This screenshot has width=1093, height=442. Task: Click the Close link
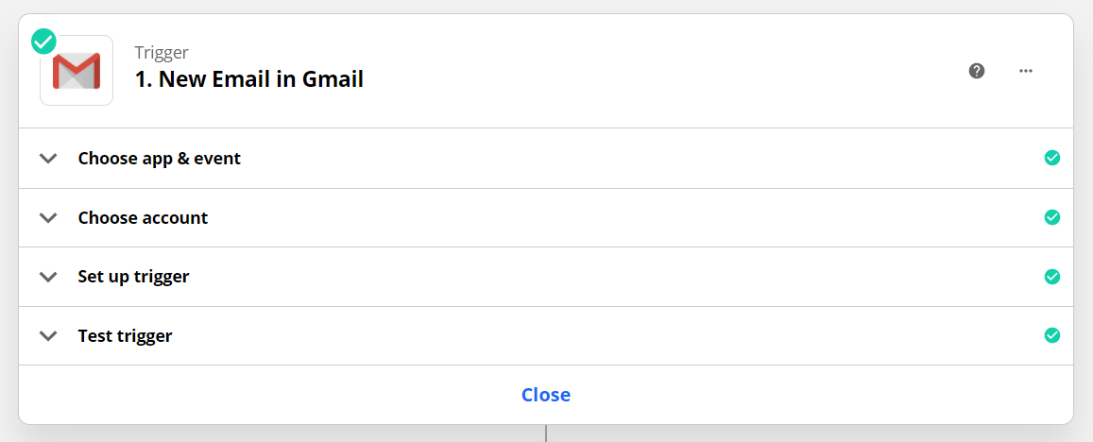coord(546,395)
